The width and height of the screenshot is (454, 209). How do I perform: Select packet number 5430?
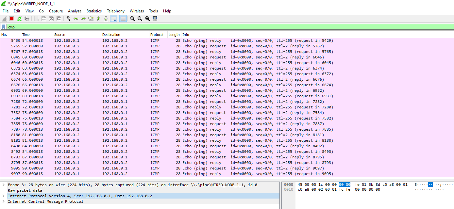point(227,40)
